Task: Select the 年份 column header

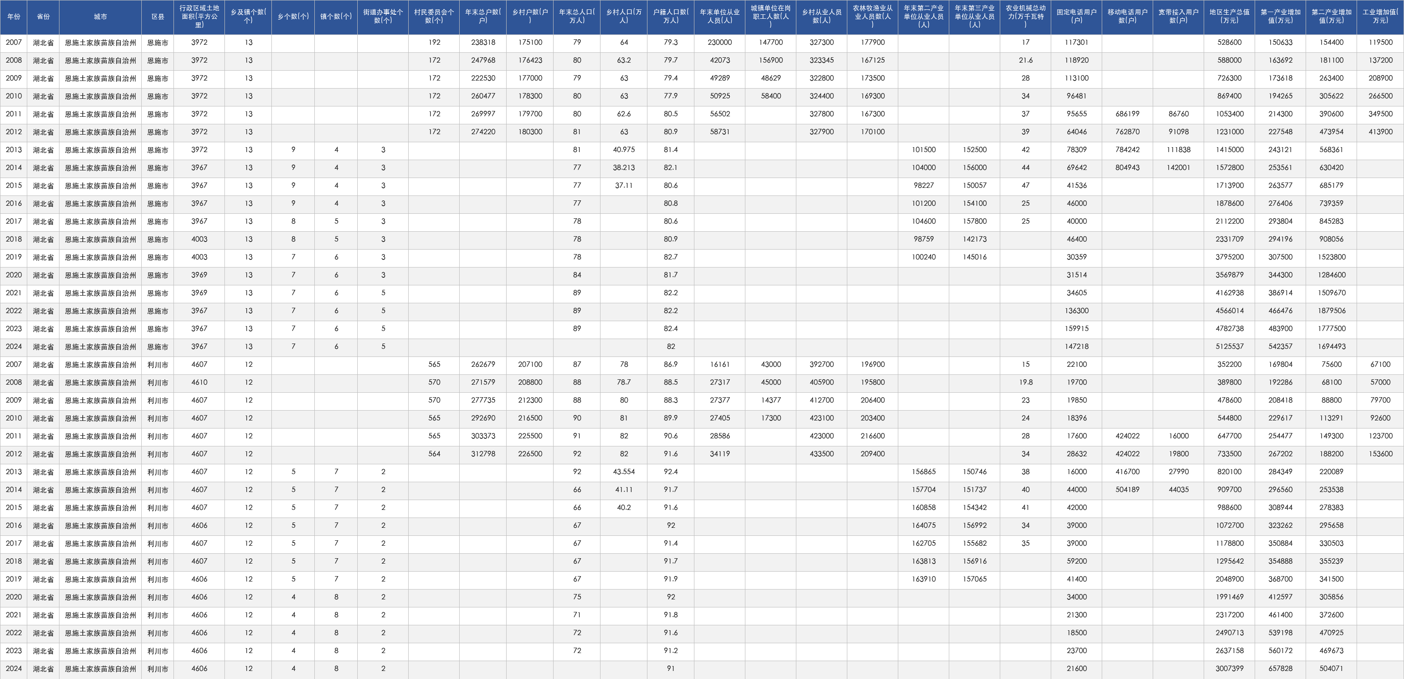Action: tap(13, 17)
